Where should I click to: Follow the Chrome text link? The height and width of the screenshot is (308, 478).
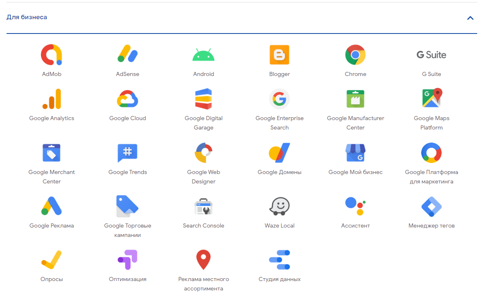click(355, 74)
